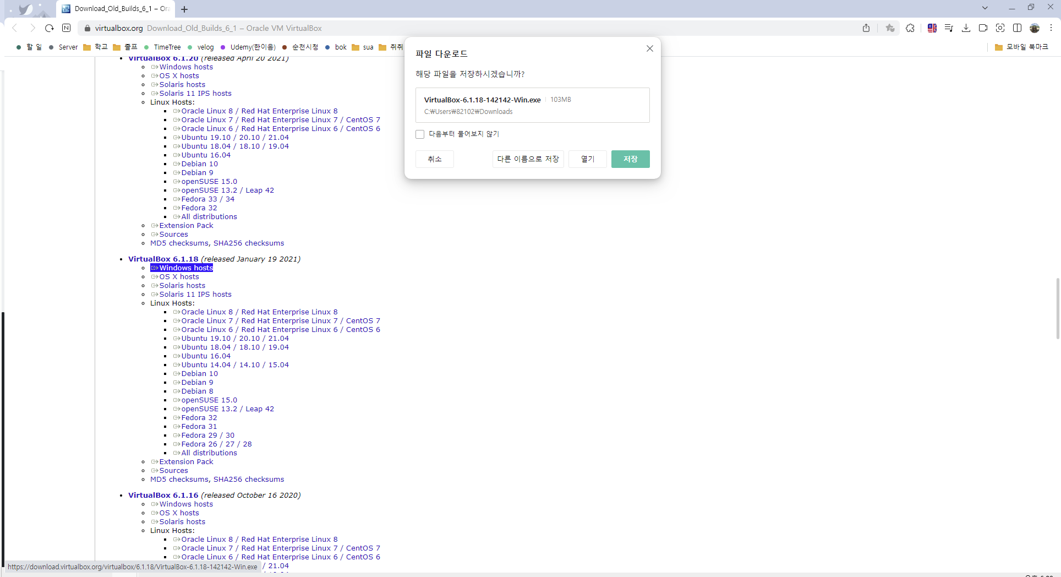The height and width of the screenshot is (577, 1061).
Task: Click the 열기 open button
Action: (x=588, y=159)
